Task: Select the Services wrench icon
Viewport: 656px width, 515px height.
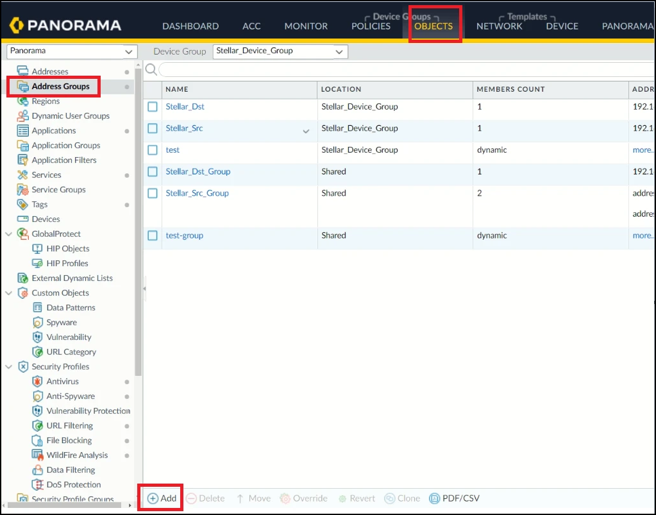Action: tap(22, 175)
